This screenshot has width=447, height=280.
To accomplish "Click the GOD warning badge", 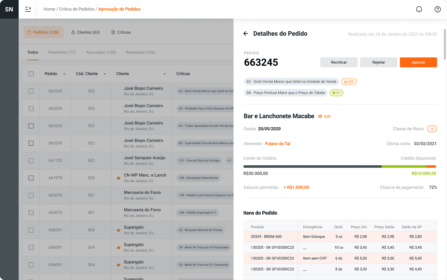I will (x=349, y=82).
